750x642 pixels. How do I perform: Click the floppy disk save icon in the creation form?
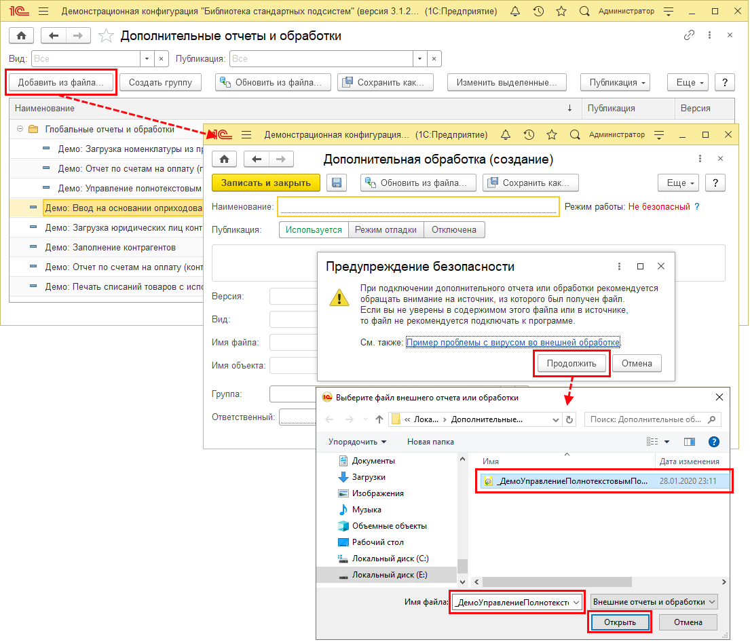click(x=337, y=183)
